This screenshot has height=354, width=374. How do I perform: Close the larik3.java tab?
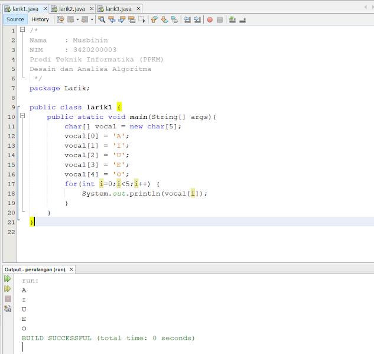coord(138,9)
